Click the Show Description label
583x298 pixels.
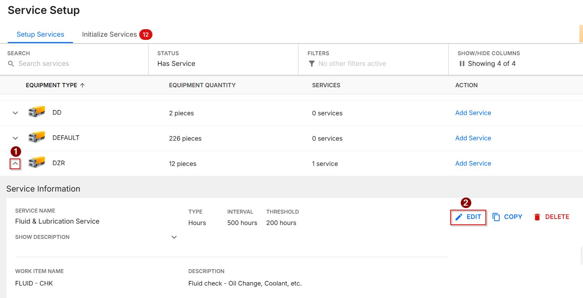42,237
